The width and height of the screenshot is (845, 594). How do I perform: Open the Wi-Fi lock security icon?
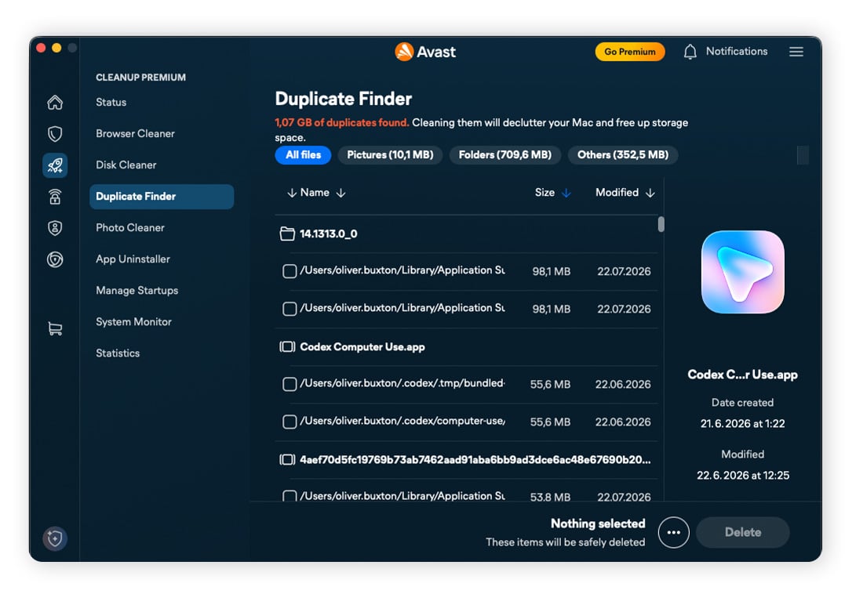tap(55, 197)
